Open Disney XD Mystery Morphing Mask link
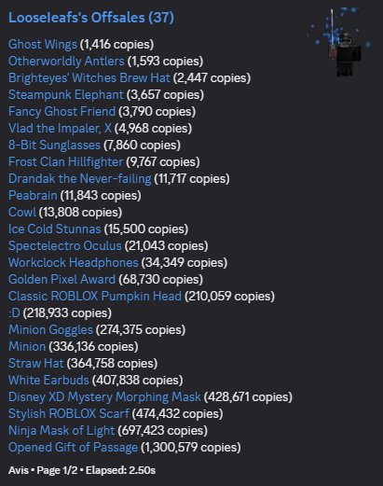 (104, 397)
